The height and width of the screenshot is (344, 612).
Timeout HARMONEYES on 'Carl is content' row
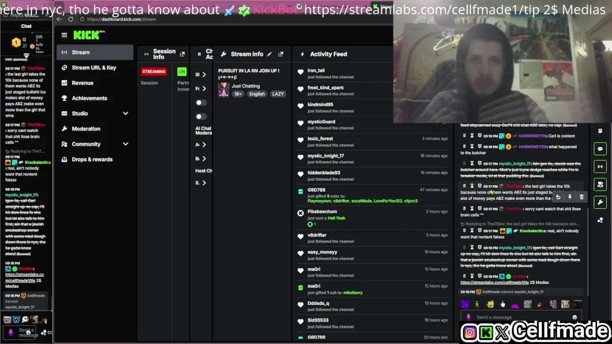coord(472,136)
